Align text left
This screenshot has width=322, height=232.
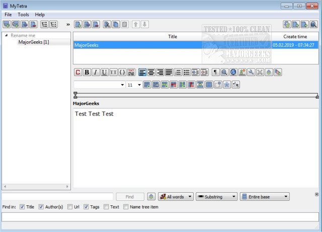(x=142, y=72)
